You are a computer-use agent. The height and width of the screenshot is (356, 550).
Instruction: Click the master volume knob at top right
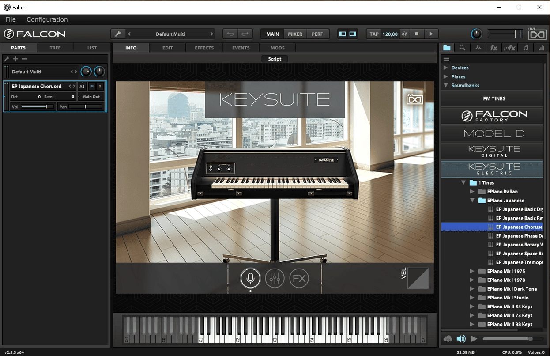[x=476, y=34]
